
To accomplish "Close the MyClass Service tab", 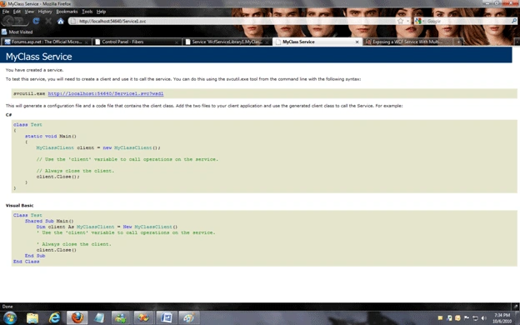I will point(357,42).
